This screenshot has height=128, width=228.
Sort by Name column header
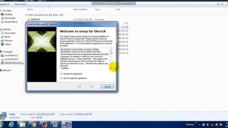click(x=30, y=10)
